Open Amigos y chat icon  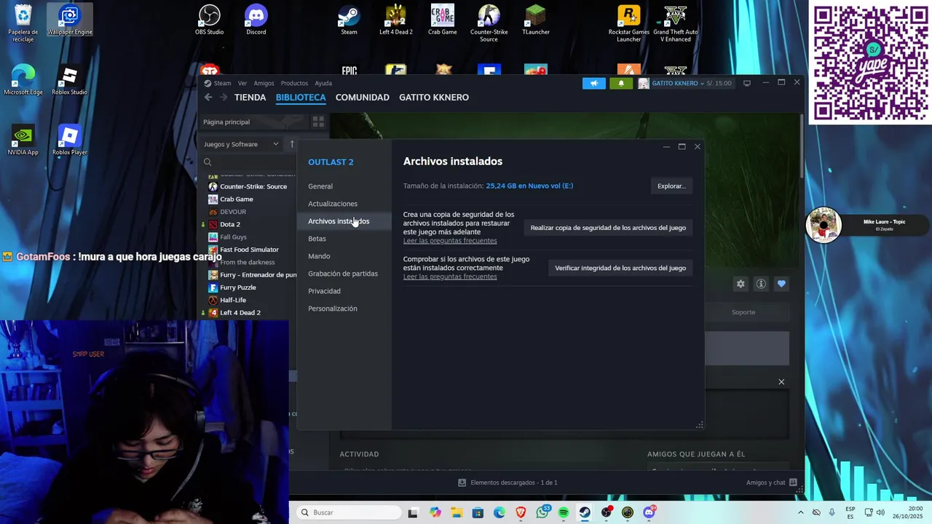[793, 483]
